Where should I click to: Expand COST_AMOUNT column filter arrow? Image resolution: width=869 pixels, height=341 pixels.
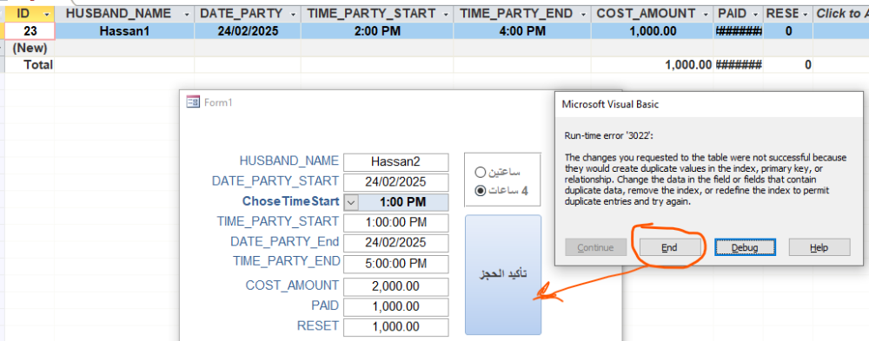click(x=706, y=14)
